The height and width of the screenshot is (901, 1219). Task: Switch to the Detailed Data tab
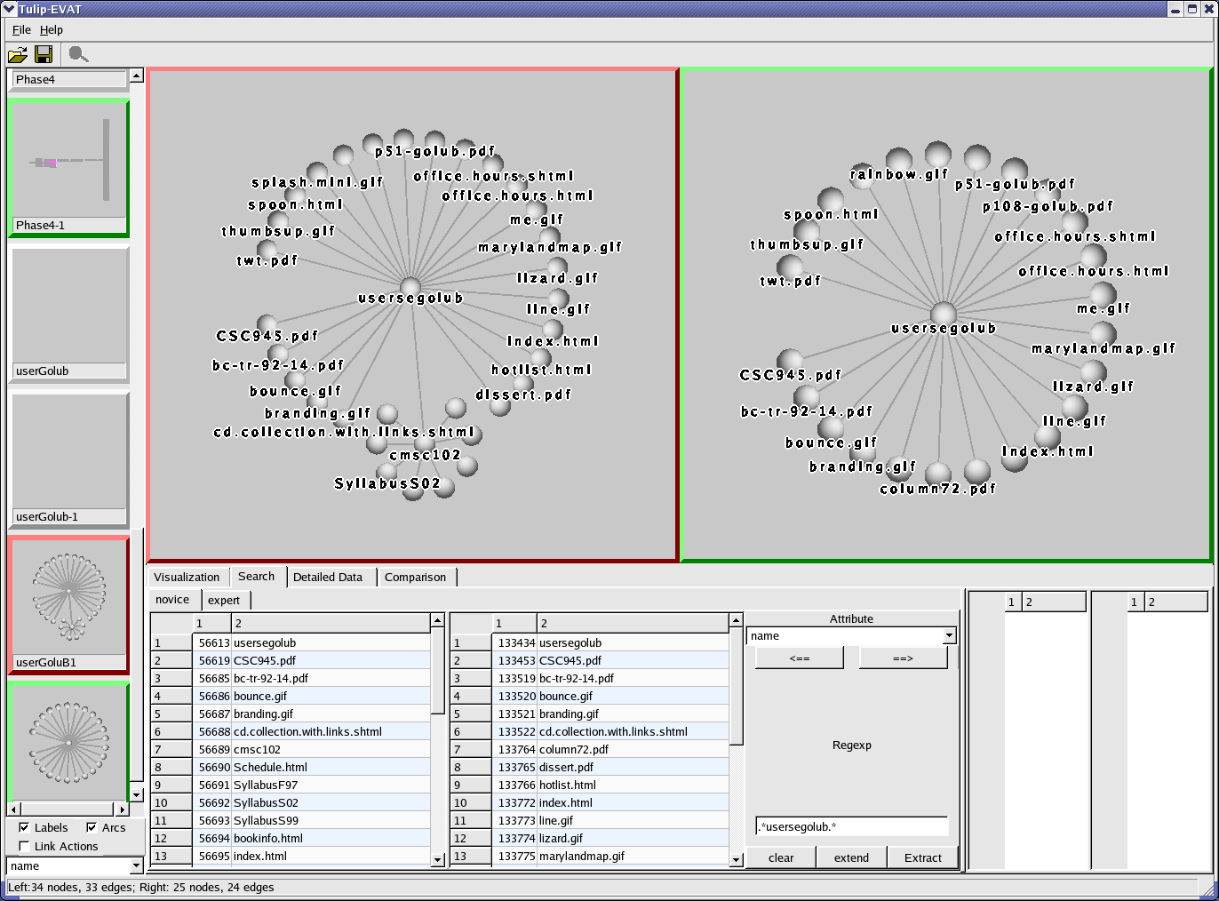tap(328, 577)
